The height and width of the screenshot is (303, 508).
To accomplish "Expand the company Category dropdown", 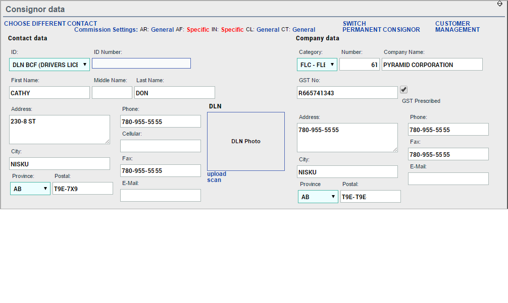I will pyautogui.click(x=317, y=65).
